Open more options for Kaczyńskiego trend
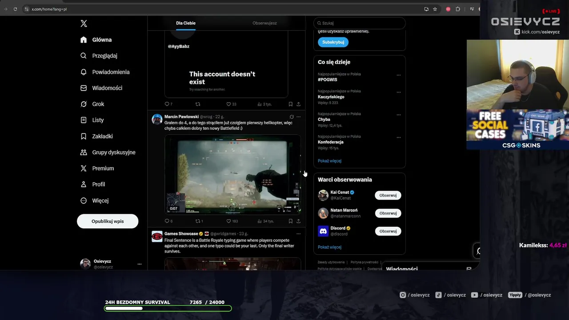 pos(398,92)
